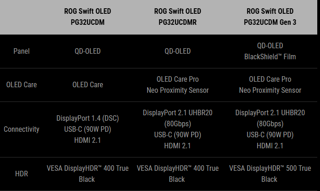The width and height of the screenshot is (320, 191).
Task: Click the HDR row label
Action: (x=21, y=174)
